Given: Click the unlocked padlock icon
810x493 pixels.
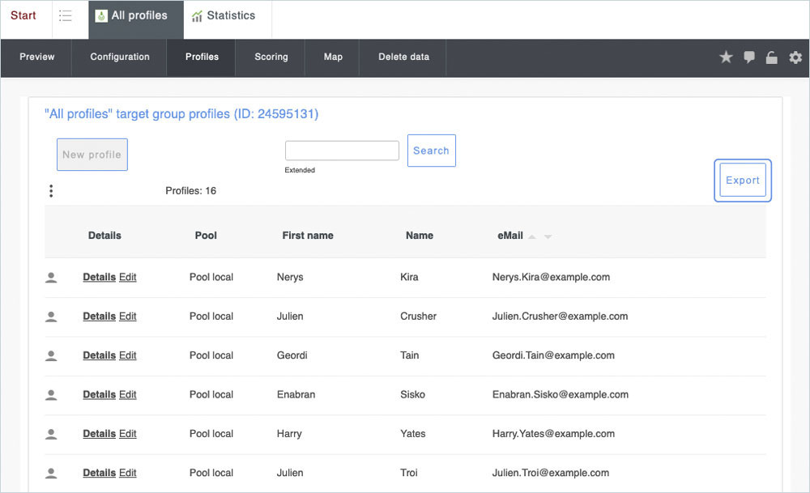Looking at the screenshot, I should 772,57.
